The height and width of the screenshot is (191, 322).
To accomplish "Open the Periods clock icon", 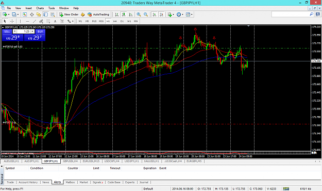I will [179, 14].
